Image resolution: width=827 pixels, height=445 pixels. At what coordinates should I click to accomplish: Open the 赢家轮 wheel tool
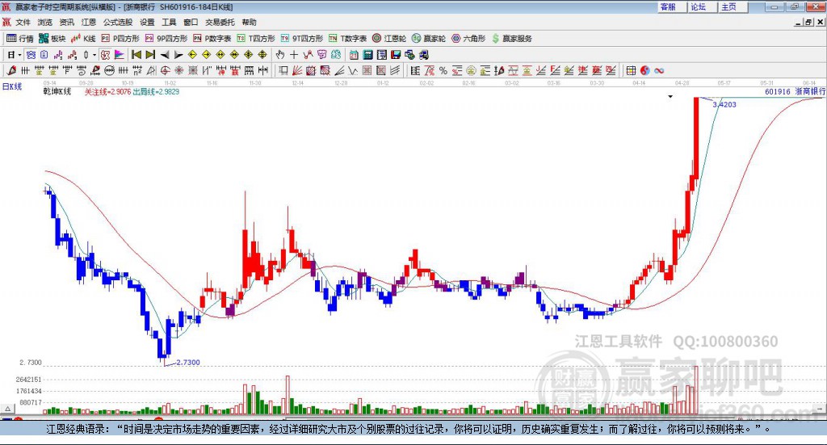[x=429, y=39]
